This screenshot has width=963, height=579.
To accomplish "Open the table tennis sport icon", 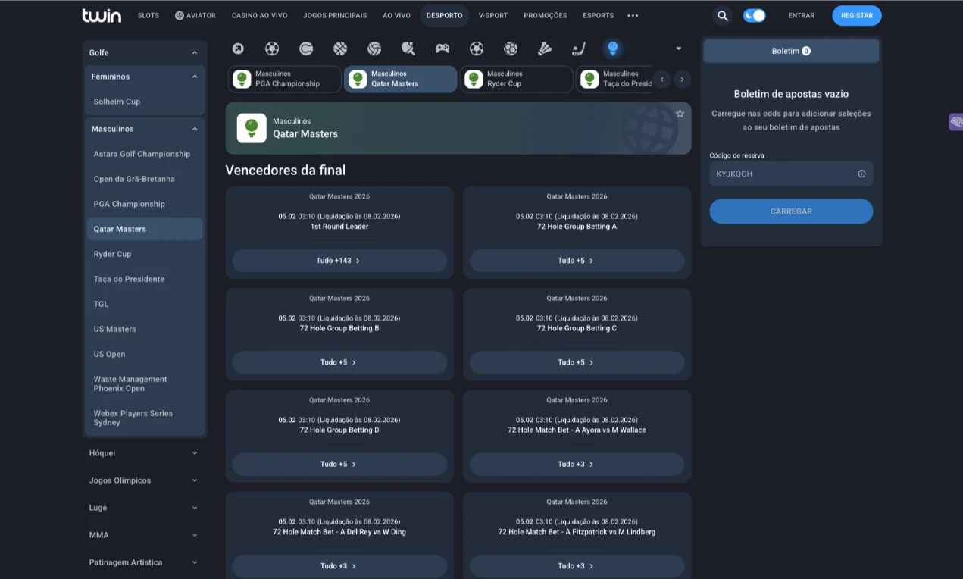I will [408, 49].
